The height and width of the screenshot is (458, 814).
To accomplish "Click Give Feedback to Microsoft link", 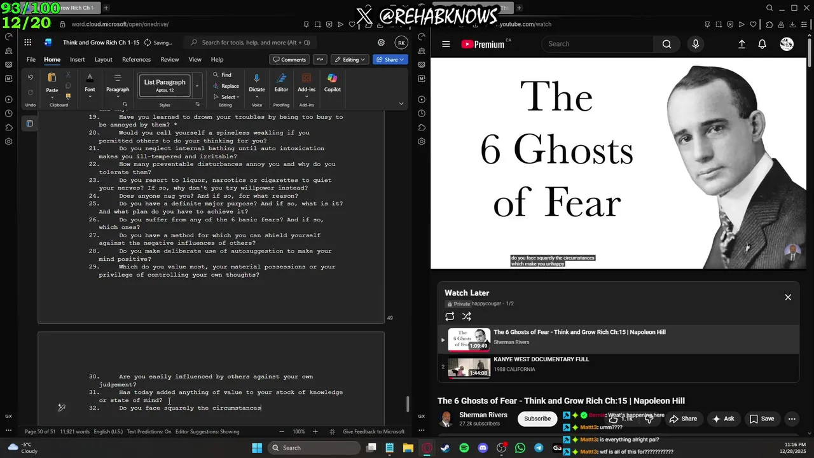I will tap(373, 431).
